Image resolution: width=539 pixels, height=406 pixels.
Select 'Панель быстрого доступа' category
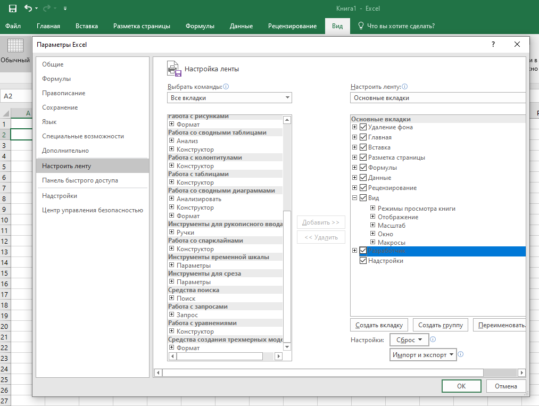[x=93, y=180]
